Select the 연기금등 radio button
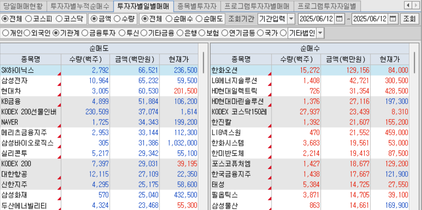This screenshot has width=422, height=210. (x=224, y=33)
